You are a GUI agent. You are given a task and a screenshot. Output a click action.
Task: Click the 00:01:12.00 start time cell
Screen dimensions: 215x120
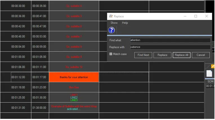pos(18,77)
